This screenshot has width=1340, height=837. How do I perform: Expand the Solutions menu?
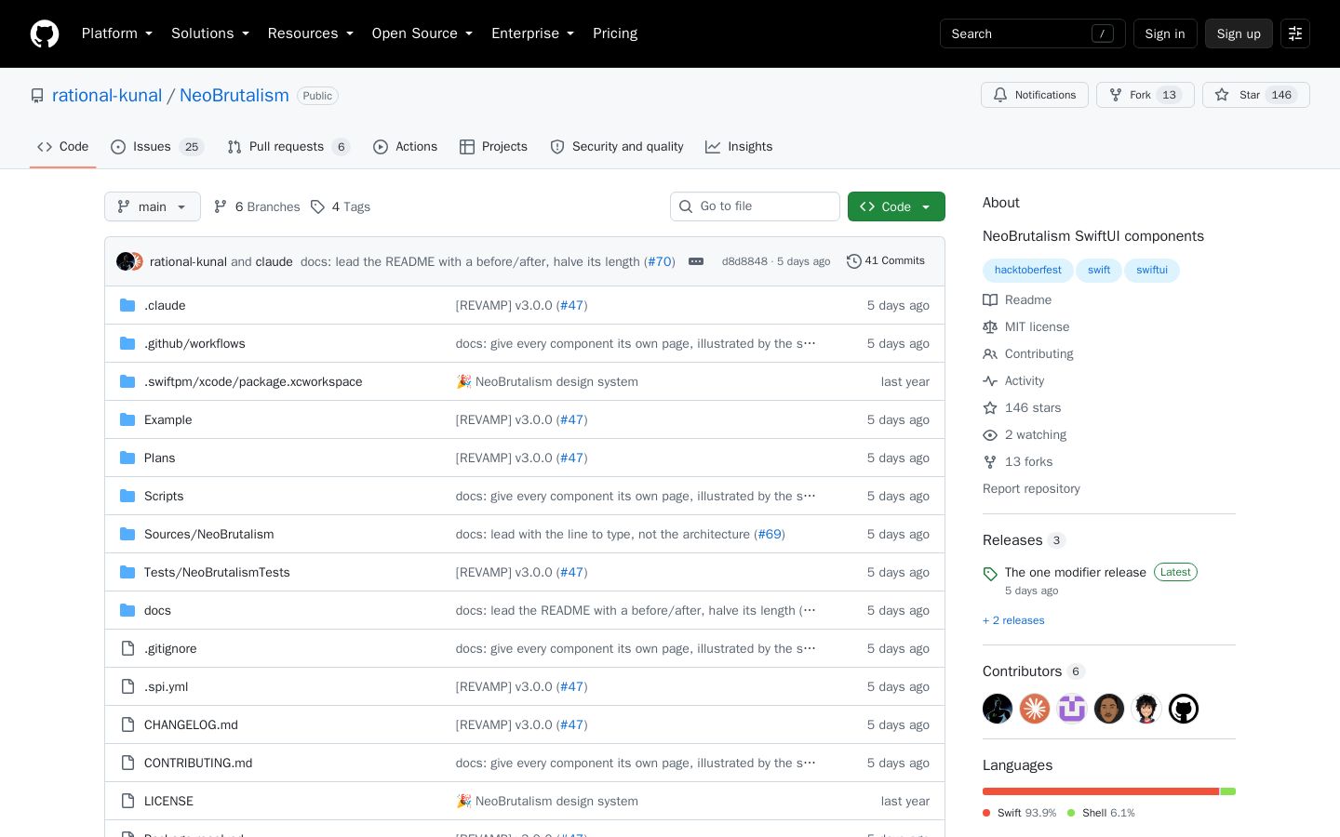point(210,33)
